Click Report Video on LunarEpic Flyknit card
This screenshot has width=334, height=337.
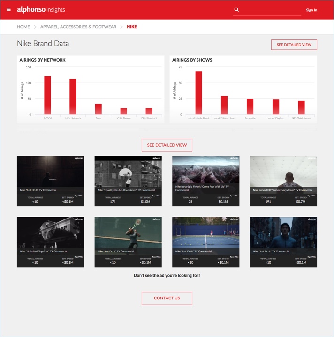point(234,196)
